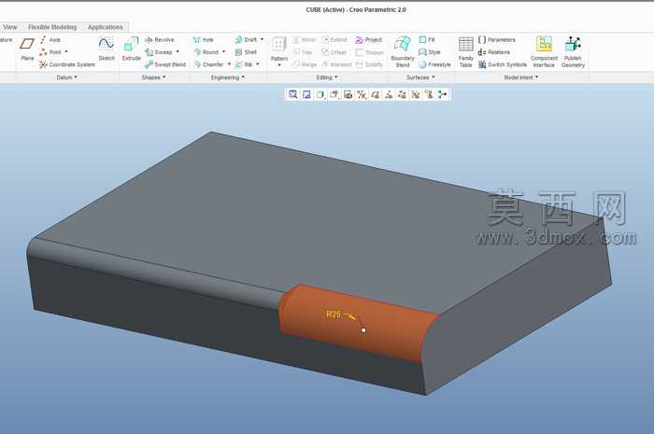This screenshot has width=654, height=434.
Task: Start Boundary Blend surface tool
Action: 403,51
